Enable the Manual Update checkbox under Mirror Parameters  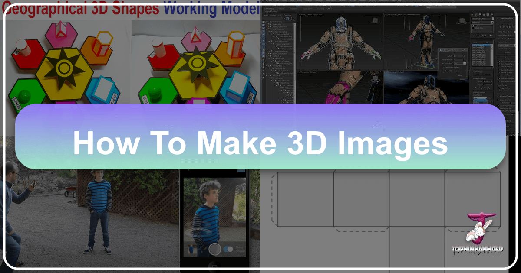(499, 49)
